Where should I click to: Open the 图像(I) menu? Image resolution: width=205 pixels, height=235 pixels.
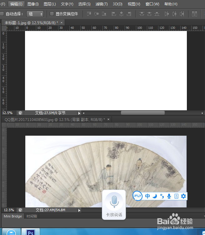click(x=33, y=4)
